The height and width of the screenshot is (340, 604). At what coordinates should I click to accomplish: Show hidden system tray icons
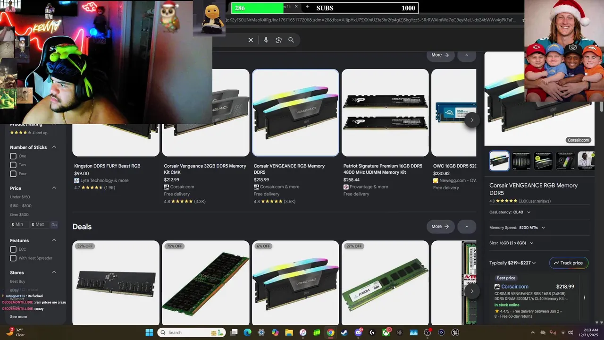532,332
